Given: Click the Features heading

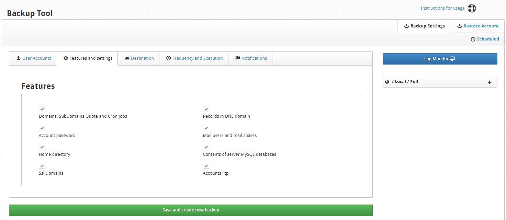Looking at the screenshot, I should (x=38, y=86).
